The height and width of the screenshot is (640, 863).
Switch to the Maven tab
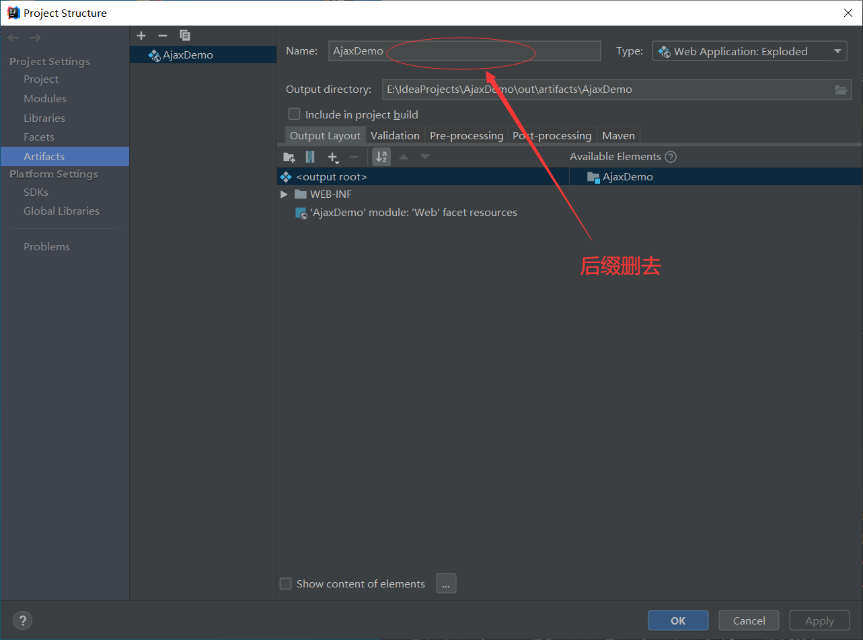point(618,135)
